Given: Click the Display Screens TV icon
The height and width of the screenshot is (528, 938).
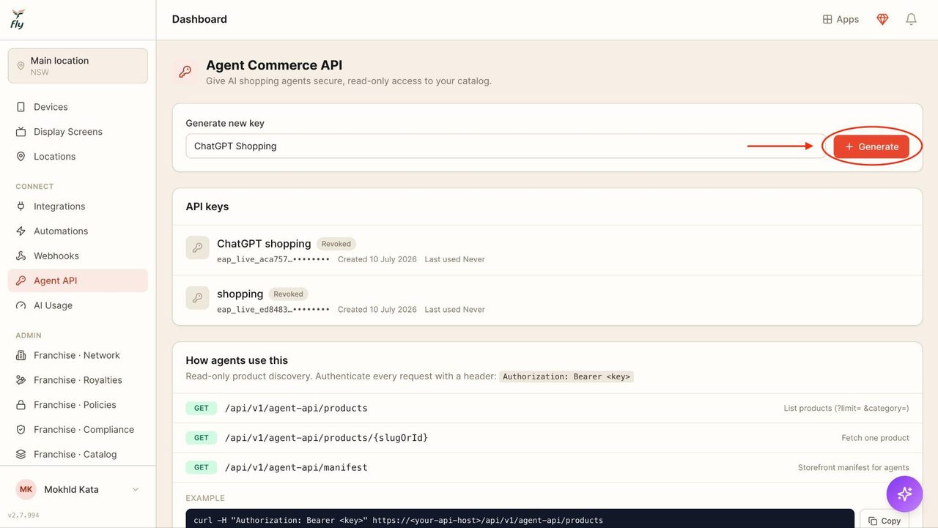Looking at the screenshot, I should click(x=21, y=132).
